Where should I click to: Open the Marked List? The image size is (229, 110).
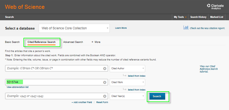pos(217,17)
